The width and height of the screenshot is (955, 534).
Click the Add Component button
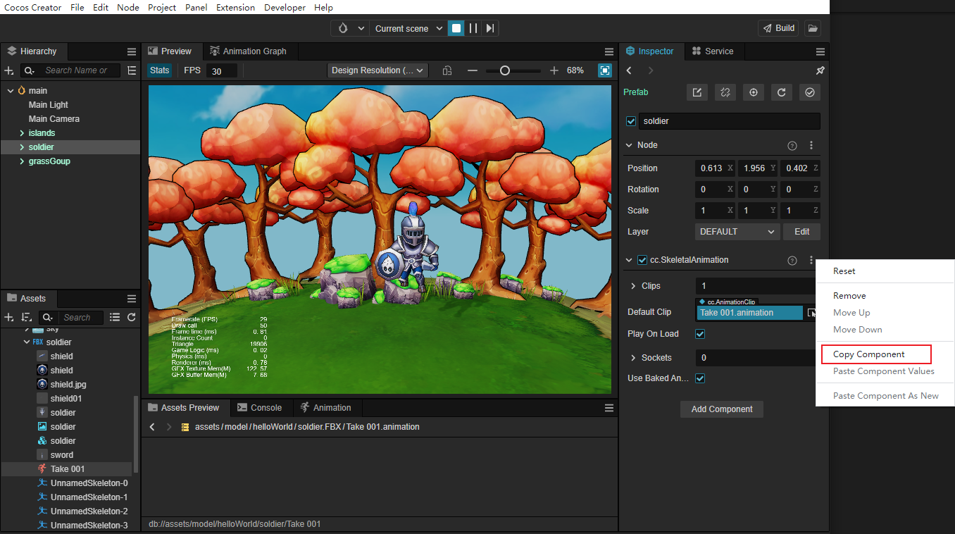pyautogui.click(x=722, y=409)
